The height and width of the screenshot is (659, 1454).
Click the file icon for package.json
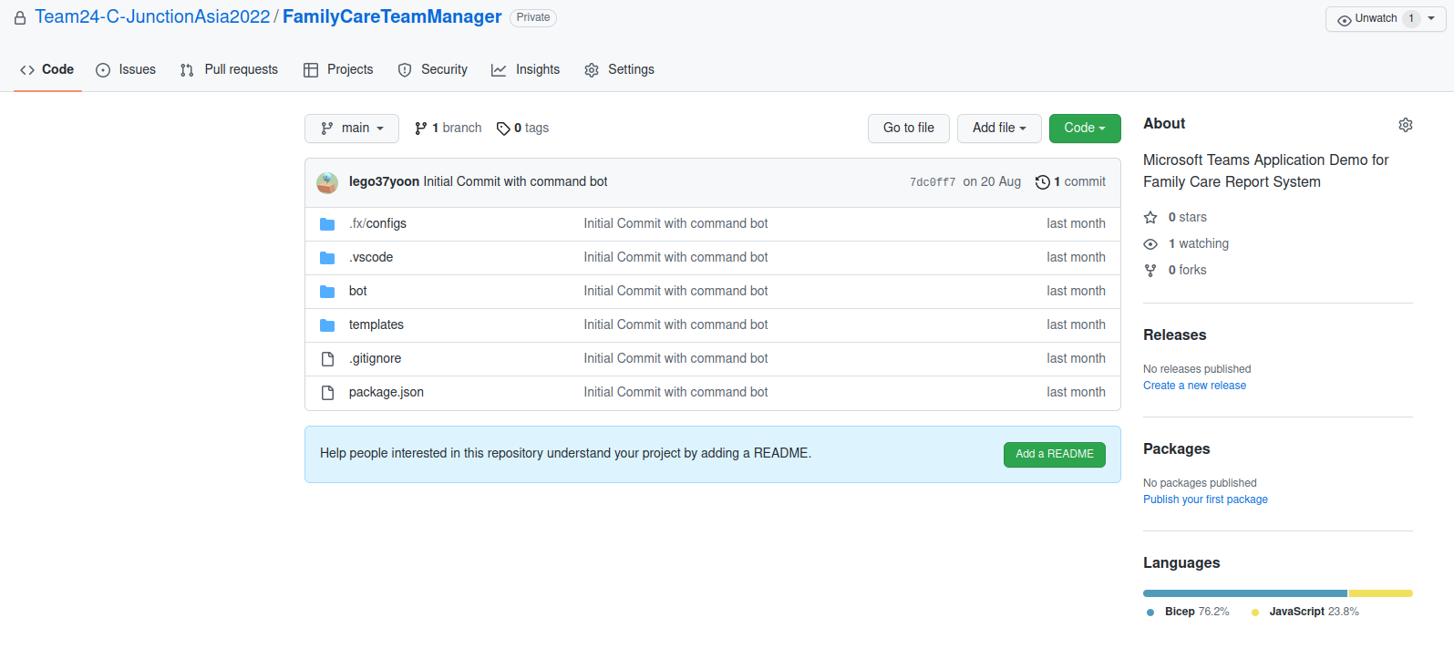[327, 393]
